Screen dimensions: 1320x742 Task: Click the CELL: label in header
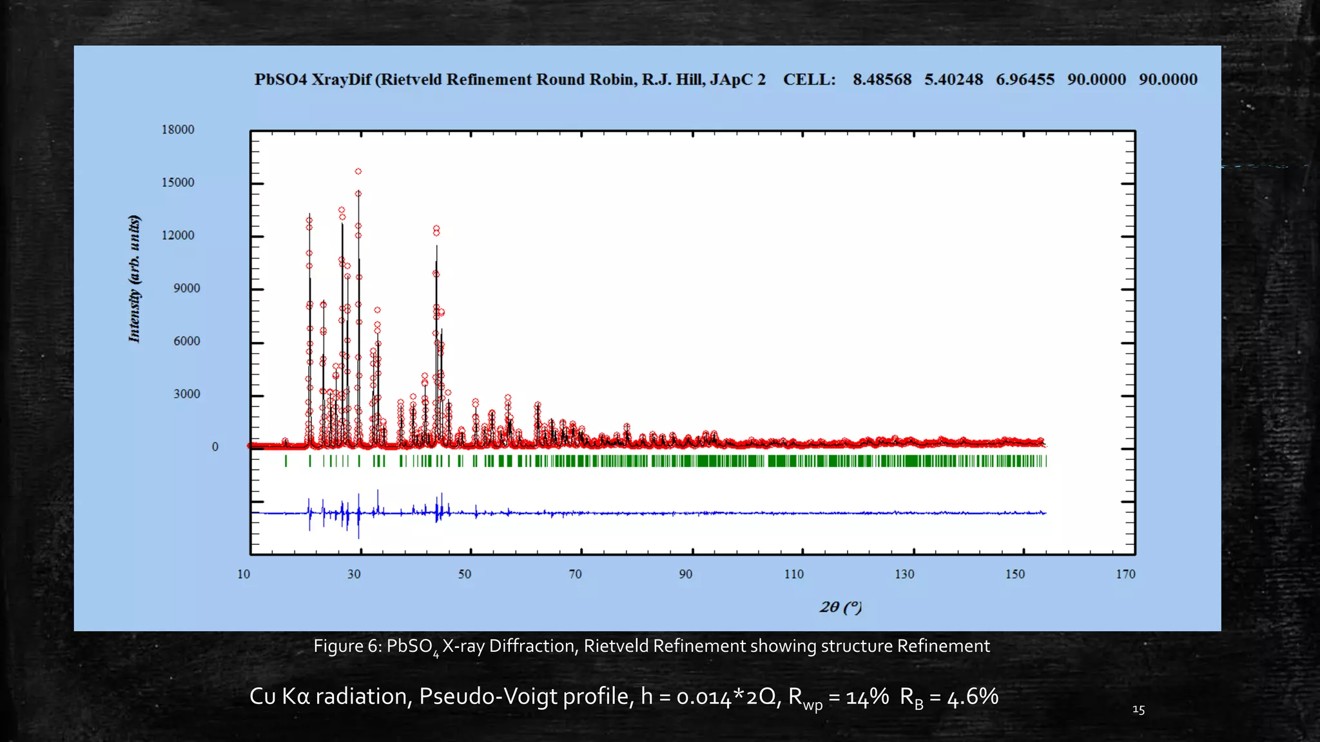(809, 79)
